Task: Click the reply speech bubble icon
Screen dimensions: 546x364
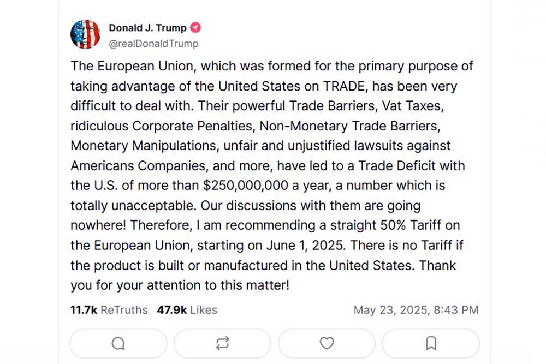Action: pos(118,343)
